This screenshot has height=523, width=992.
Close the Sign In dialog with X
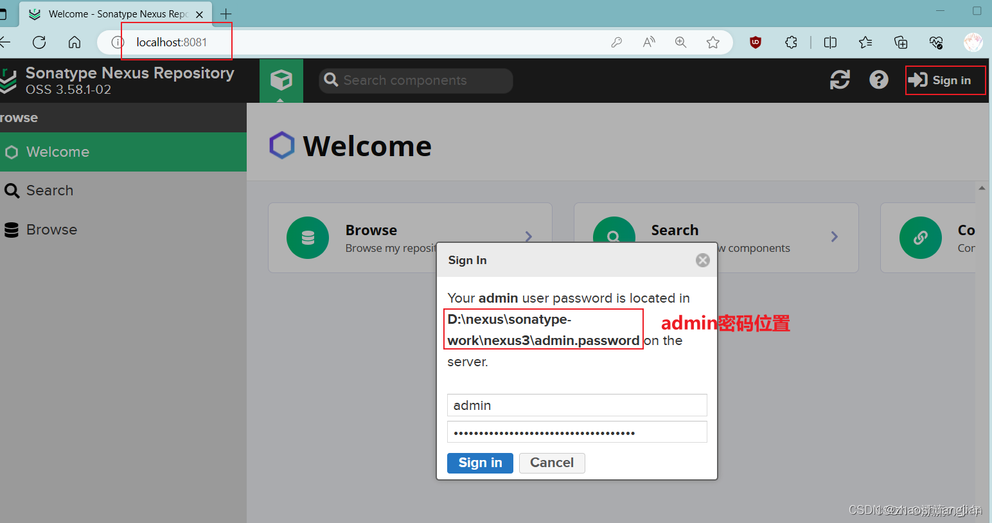tap(703, 260)
